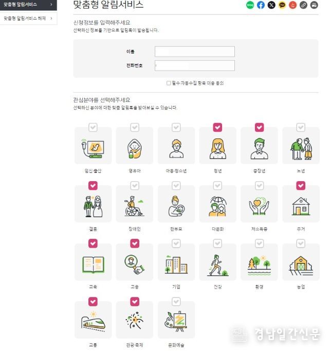Uncheck the 결혼 category checkbox
The width and height of the screenshot is (330, 351).
93,186
